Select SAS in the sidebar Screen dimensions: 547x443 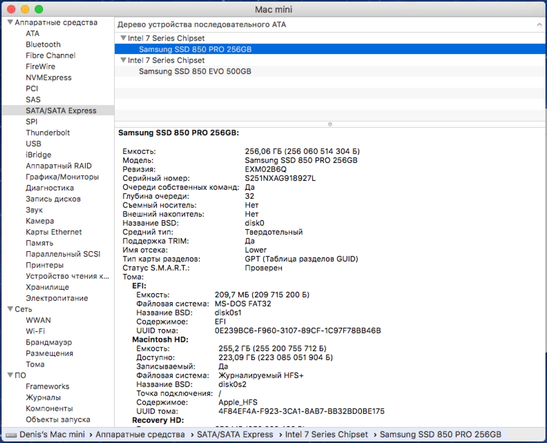(33, 100)
